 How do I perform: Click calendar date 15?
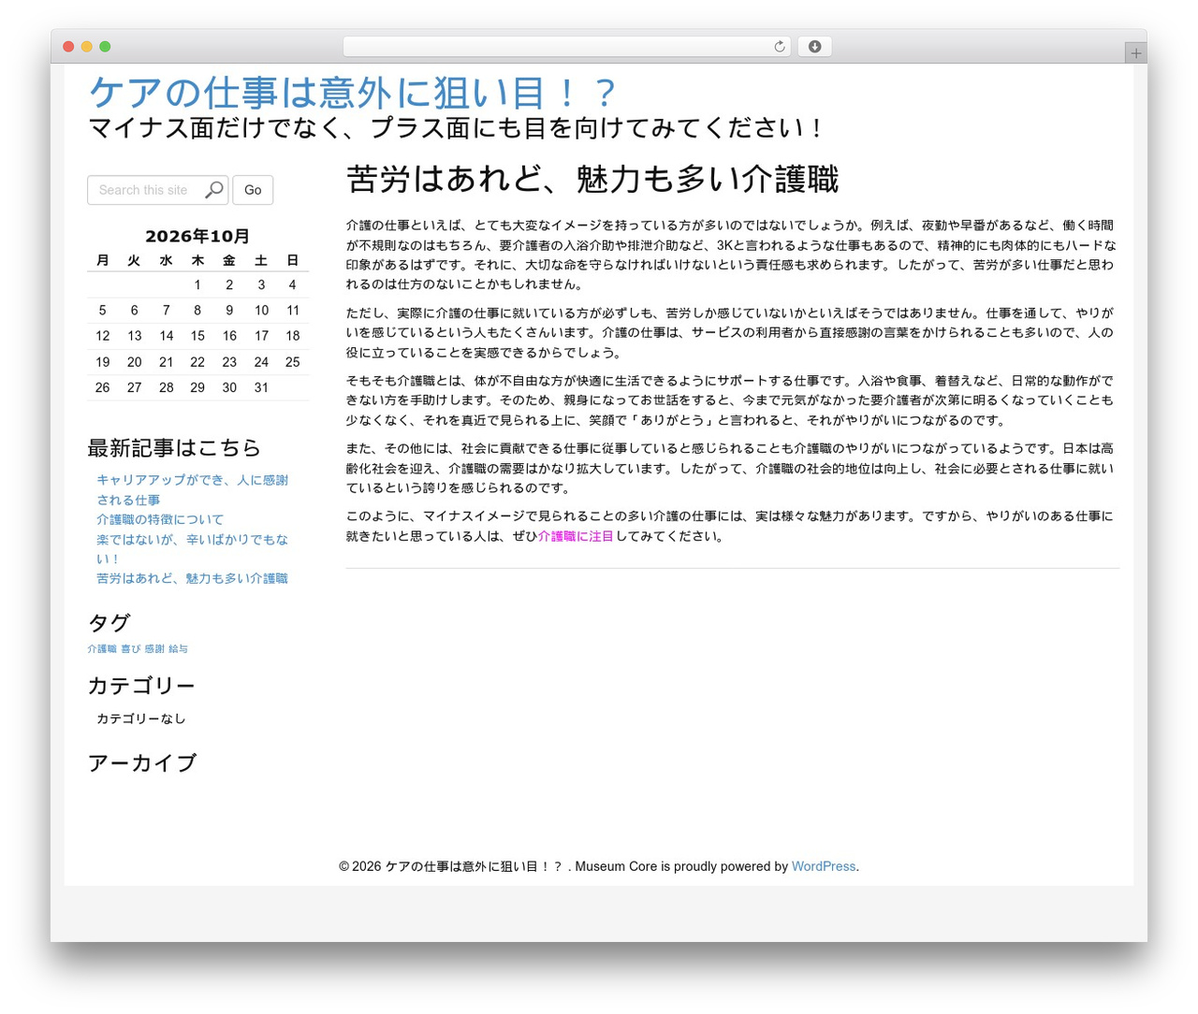197,336
